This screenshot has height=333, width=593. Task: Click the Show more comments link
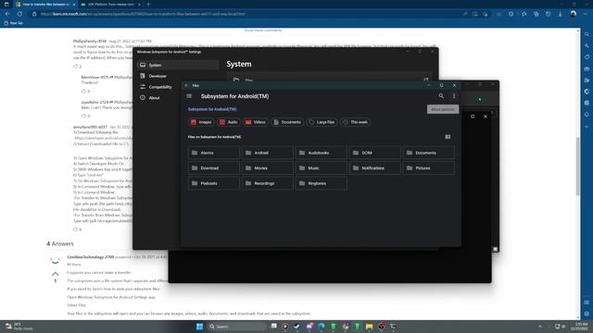pos(263,31)
